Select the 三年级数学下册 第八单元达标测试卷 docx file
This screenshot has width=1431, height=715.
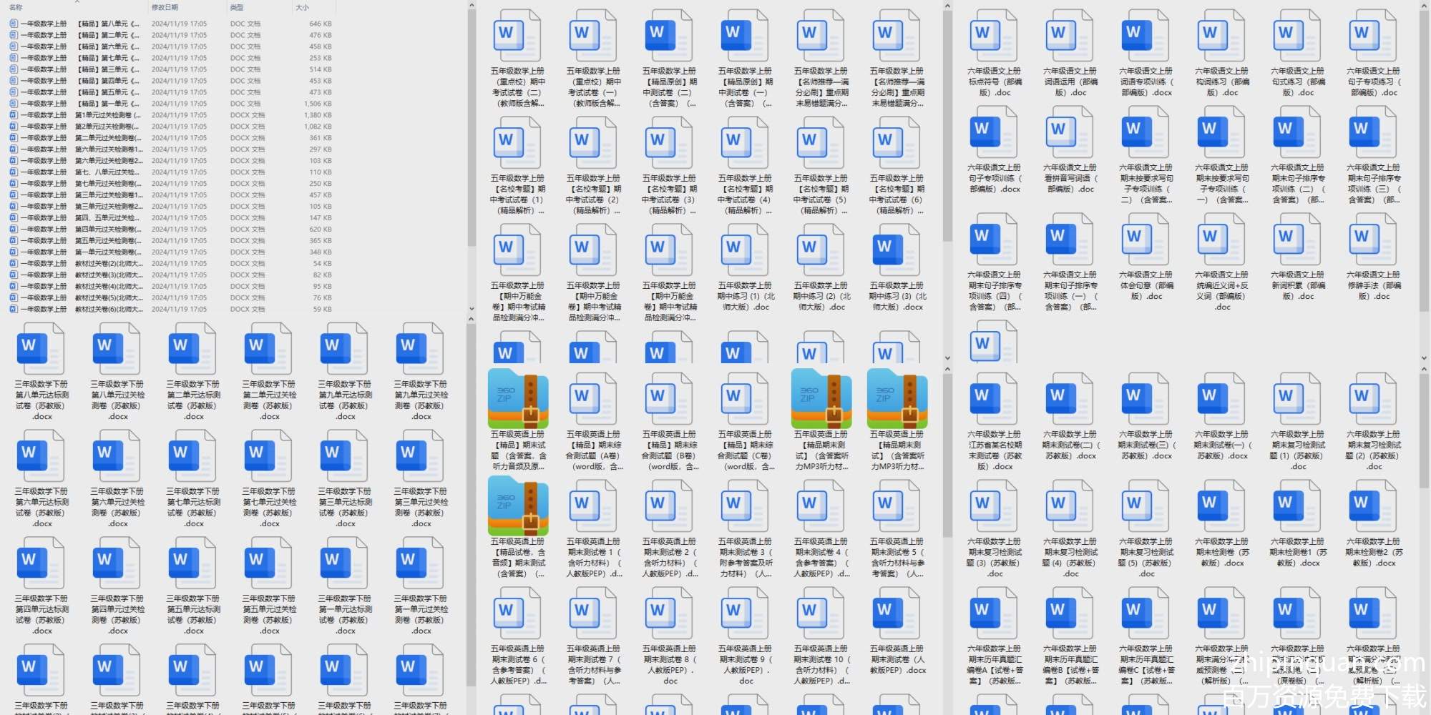pos(42,349)
